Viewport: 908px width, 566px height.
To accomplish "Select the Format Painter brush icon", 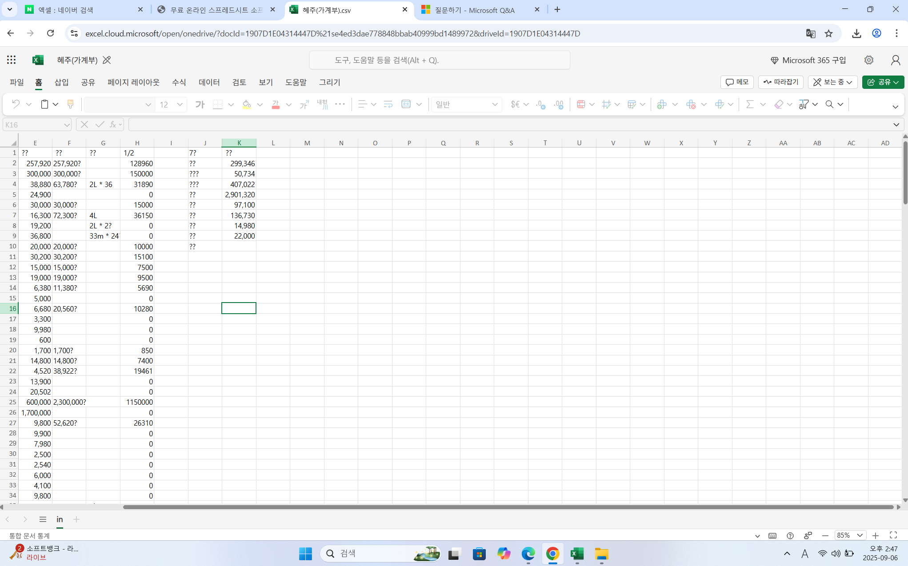I will click(70, 104).
